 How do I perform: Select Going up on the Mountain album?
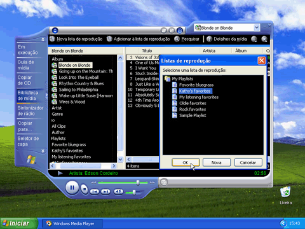pos(86,71)
